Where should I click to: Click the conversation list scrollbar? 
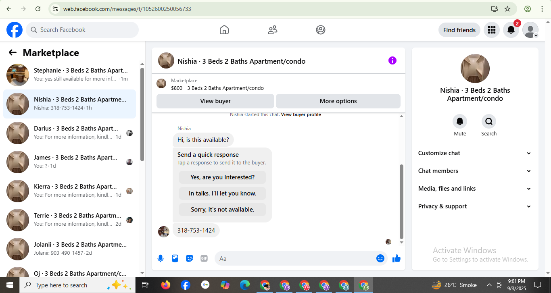coord(142,114)
